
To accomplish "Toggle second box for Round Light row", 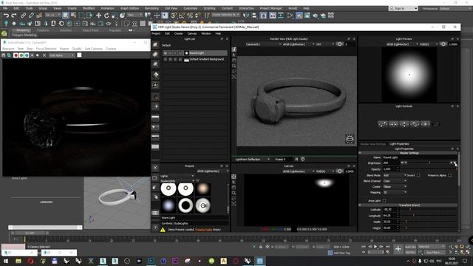I will (170, 53).
